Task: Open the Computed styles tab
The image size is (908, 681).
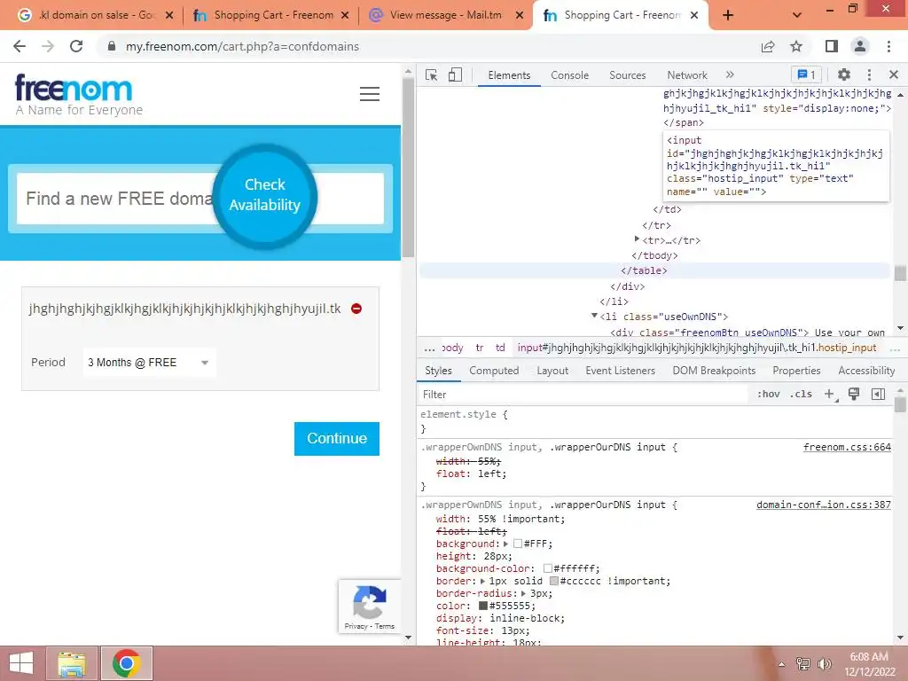Action: (494, 371)
